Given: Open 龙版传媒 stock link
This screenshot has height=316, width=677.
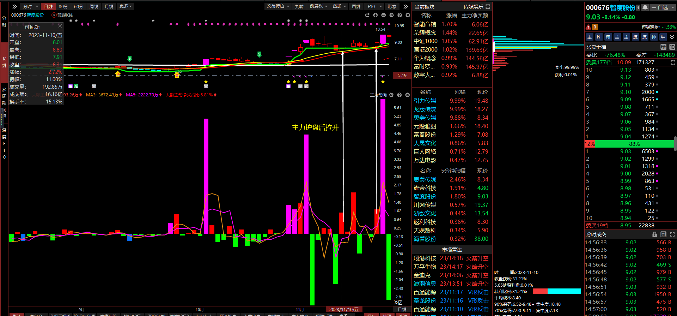Looking at the screenshot, I should point(425,109).
